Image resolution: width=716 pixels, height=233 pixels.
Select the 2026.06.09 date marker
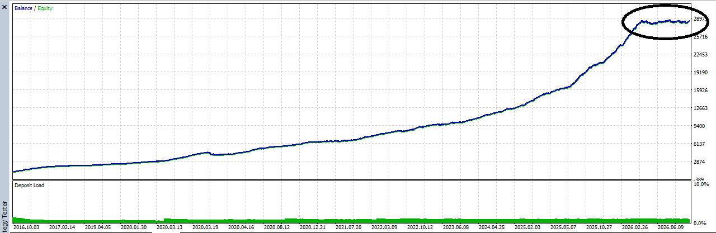(x=672, y=227)
